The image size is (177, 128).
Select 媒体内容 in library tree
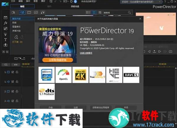pyautogui.click(x=22, y=19)
